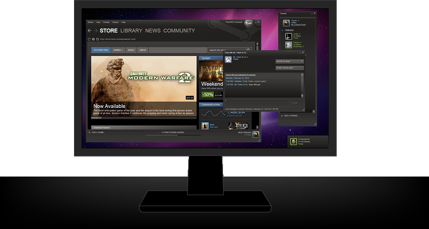Image resolution: width=429 pixels, height=229 pixels.
Task: Open Andy's avatar in Friends list
Action: click(289, 36)
